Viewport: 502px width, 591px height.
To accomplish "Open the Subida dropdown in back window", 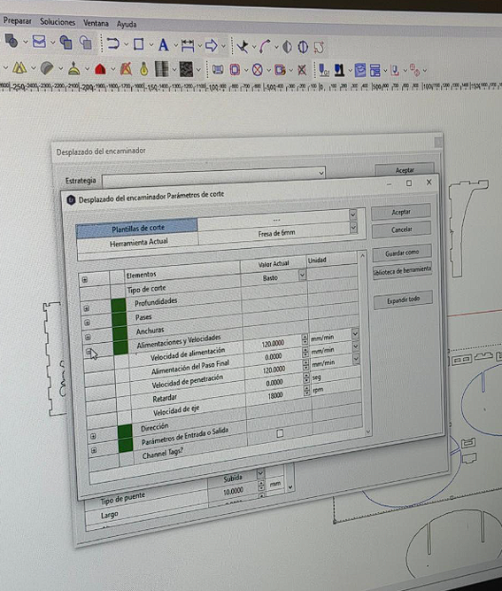I will pos(260,473).
